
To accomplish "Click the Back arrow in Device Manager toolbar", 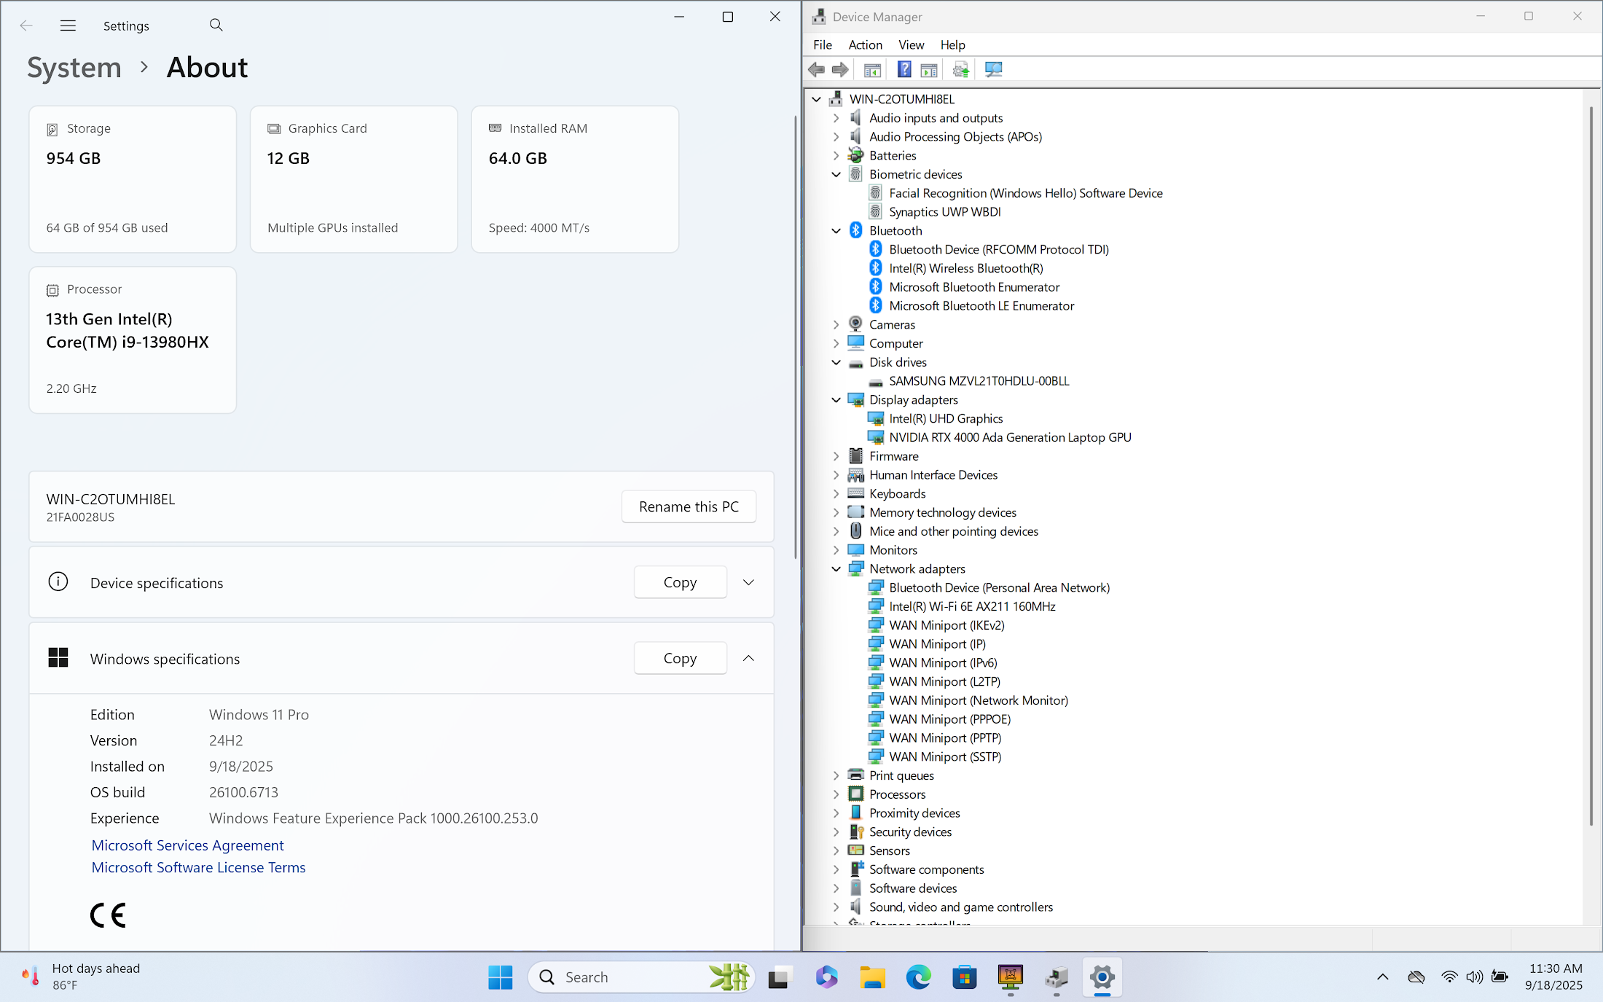I will coord(817,70).
